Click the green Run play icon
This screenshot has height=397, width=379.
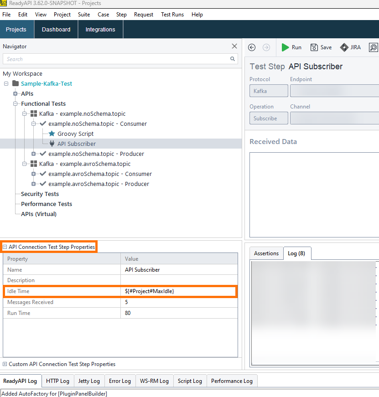point(286,47)
